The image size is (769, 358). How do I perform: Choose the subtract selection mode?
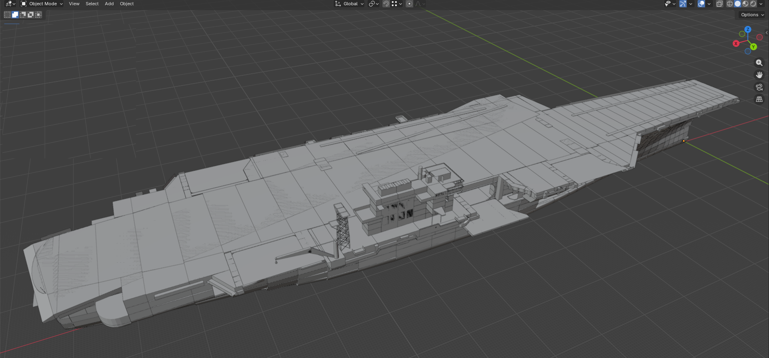click(x=23, y=15)
